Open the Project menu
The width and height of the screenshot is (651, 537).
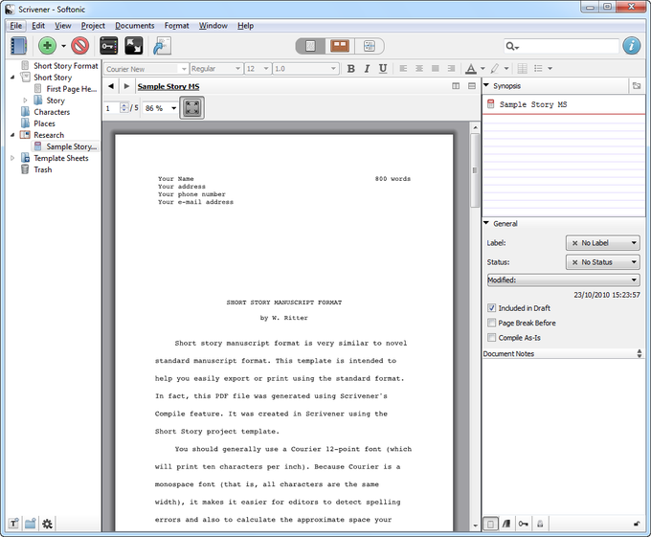(93, 26)
